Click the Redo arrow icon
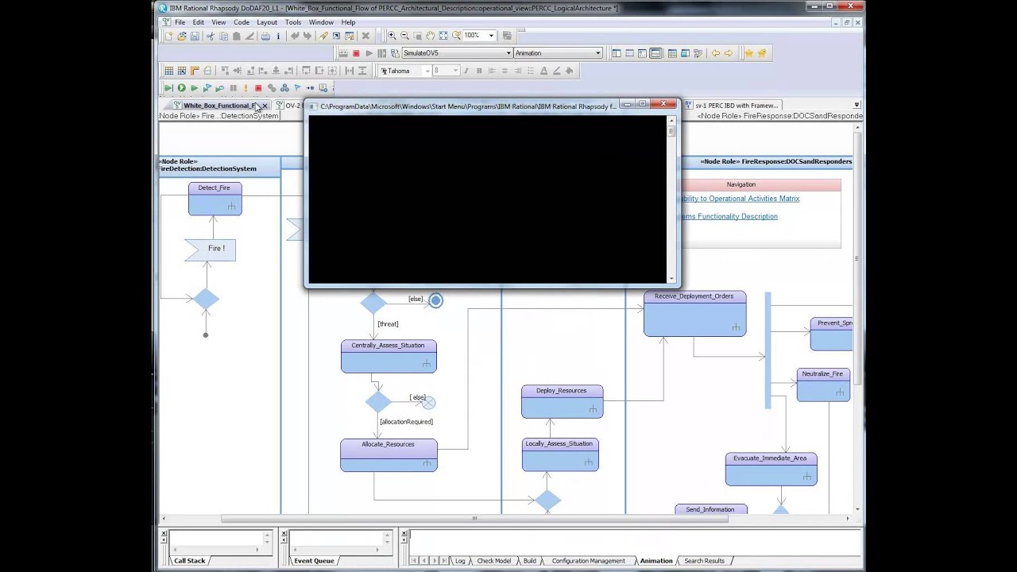 coord(307,36)
